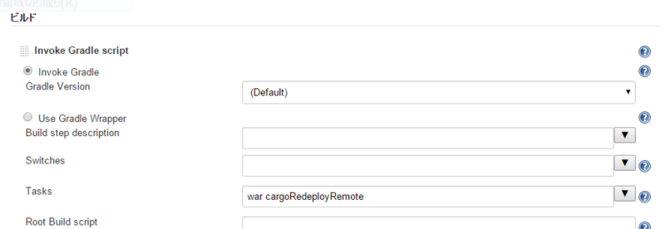Open help icon beside Use Gradle Wrapper
Screen dimensions: 665x229
pos(645,118)
